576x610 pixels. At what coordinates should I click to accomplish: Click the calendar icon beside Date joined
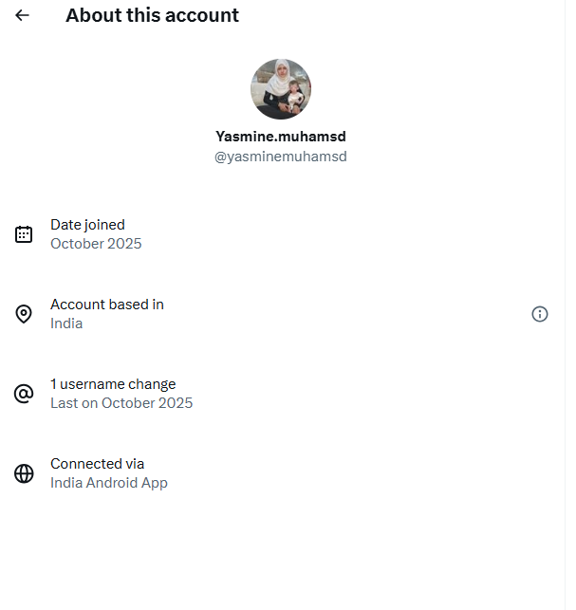24,234
